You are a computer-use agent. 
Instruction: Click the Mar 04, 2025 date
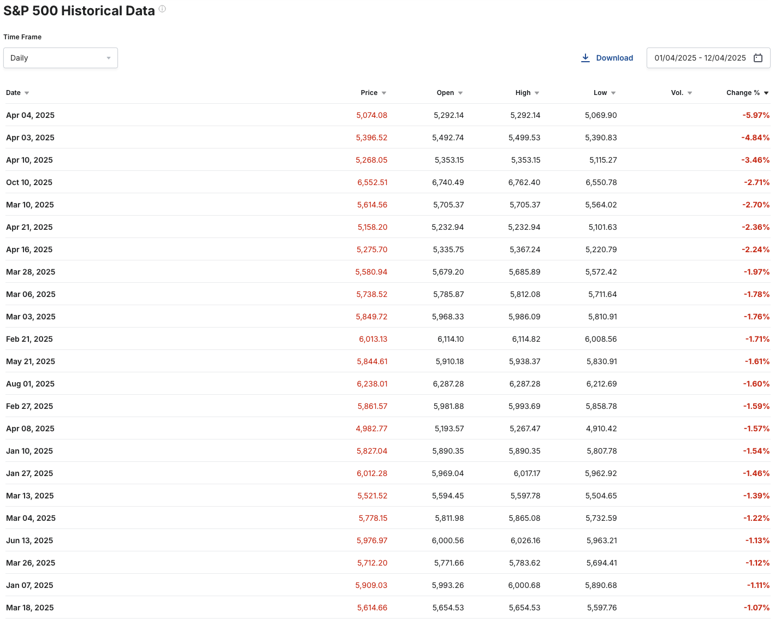pyautogui.click(x=31, y=518)
